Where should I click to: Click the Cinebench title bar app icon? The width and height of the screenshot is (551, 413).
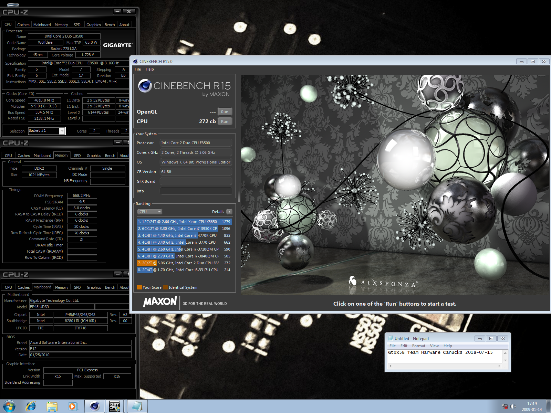point(135,61)
